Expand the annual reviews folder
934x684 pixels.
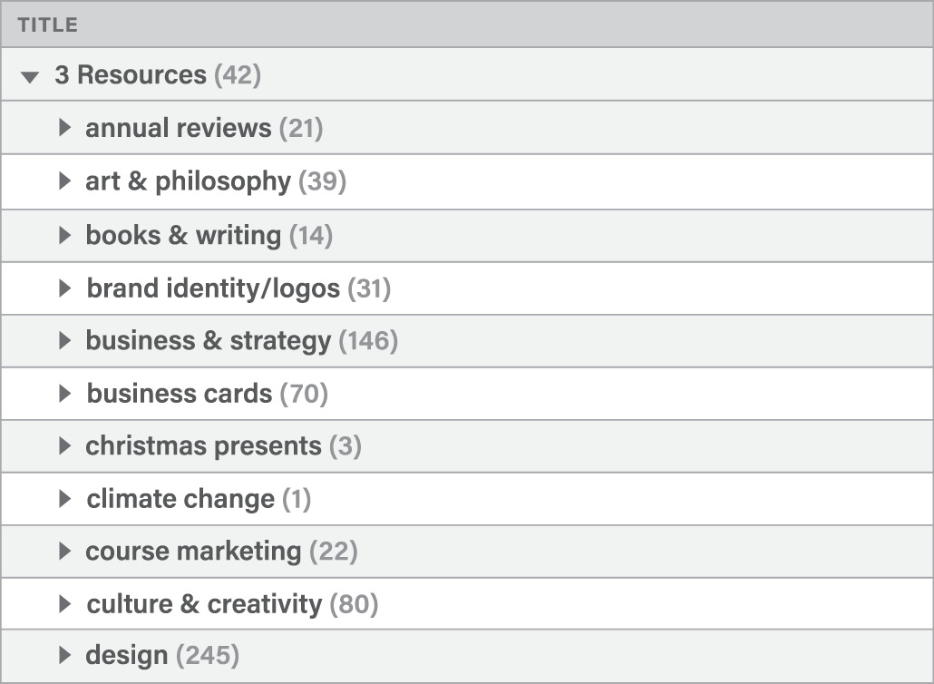point(64,128)
